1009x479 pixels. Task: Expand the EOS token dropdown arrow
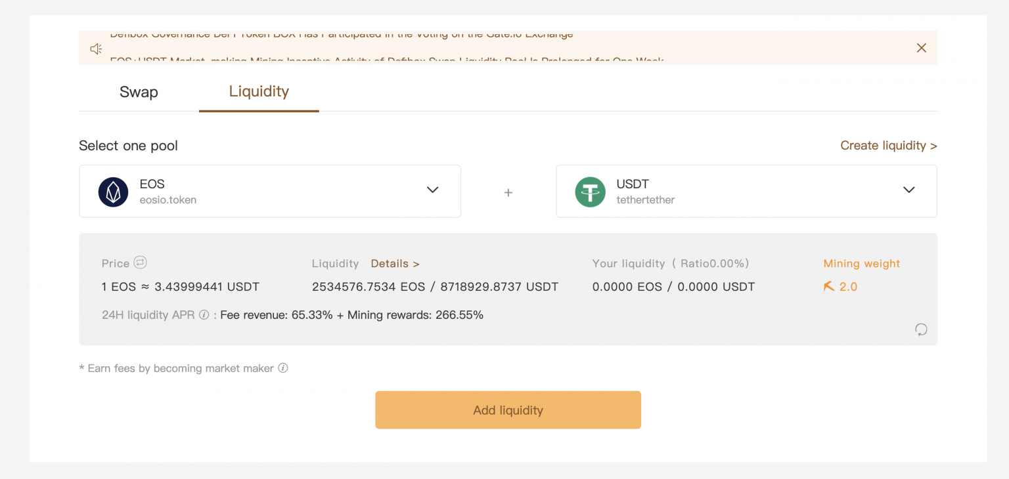click(x=432, y=190)
